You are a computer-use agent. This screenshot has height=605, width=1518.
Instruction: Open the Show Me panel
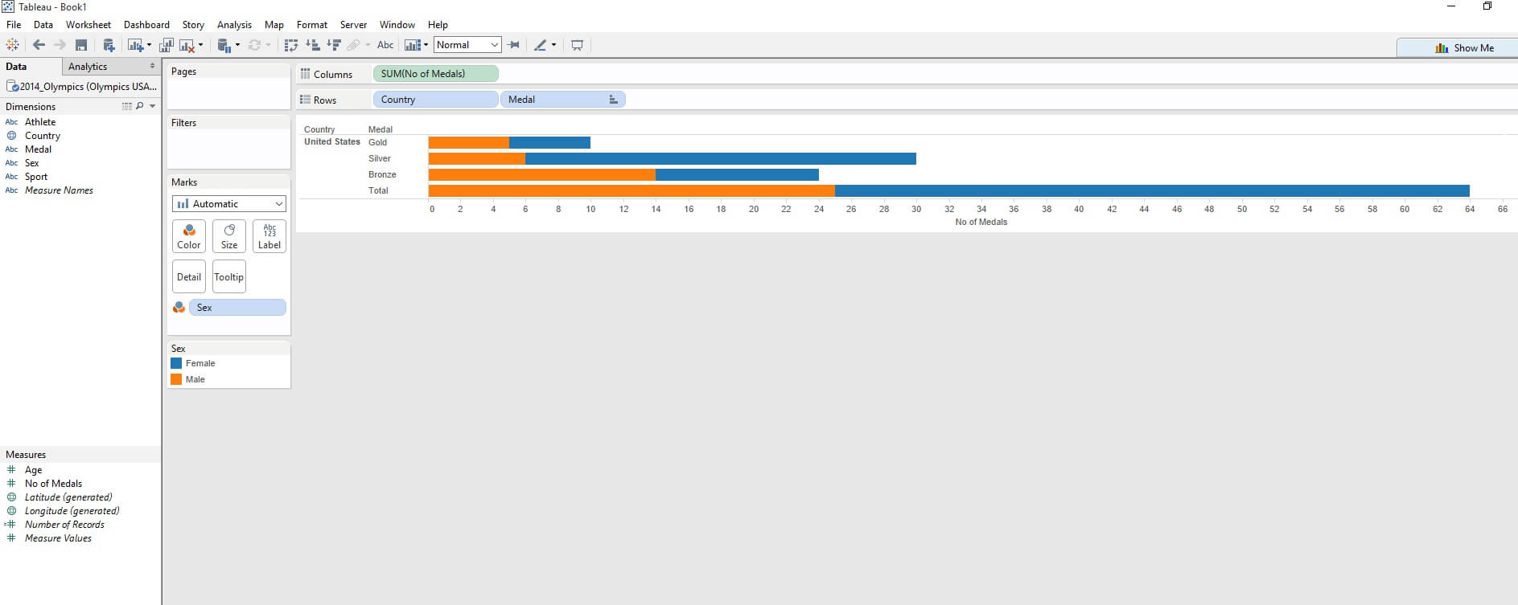coord(1457,48)
